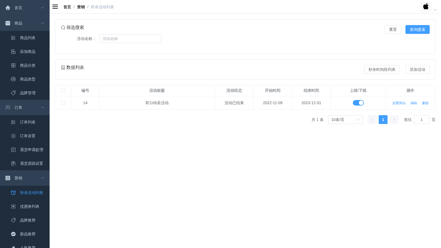Click the 商品 shopping bag icon
The image size is (441, 248).
8,23
